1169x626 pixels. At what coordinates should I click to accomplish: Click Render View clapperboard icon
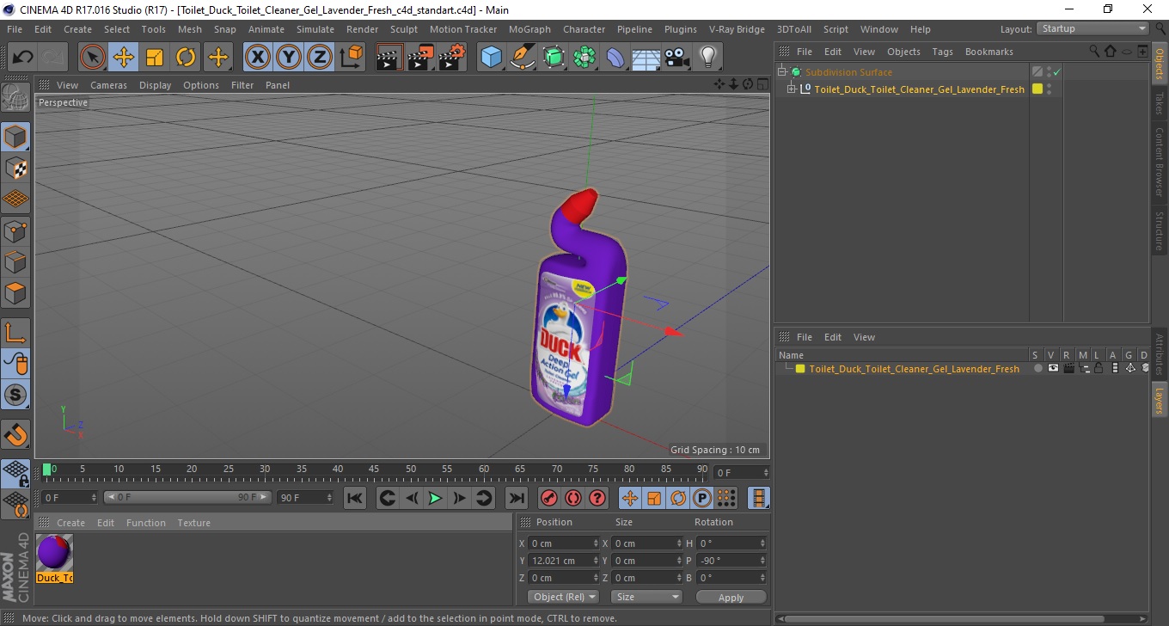(389, 58)
